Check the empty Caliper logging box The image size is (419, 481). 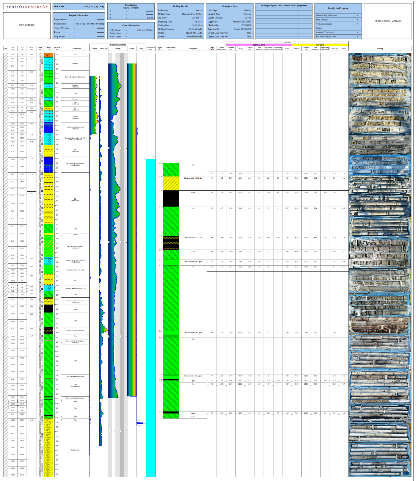[357, 28]
